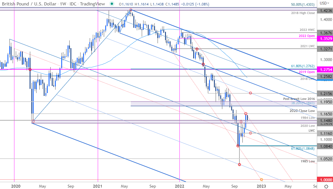
Task: Click the 1.1650 price label
Action: (325, 114)
